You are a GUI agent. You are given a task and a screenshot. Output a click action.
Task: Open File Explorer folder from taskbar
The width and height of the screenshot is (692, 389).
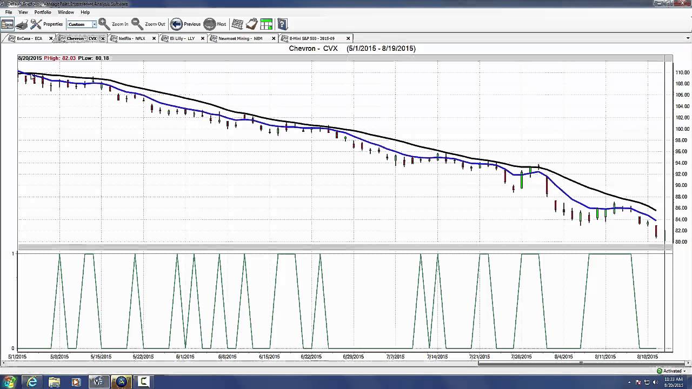point(55,382)
